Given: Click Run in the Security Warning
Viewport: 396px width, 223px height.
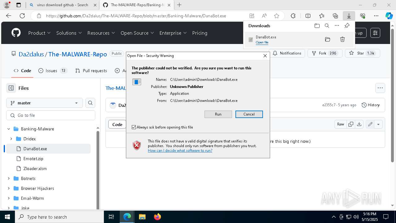Looking at the screenshot, I should click(x=218, y=114).
